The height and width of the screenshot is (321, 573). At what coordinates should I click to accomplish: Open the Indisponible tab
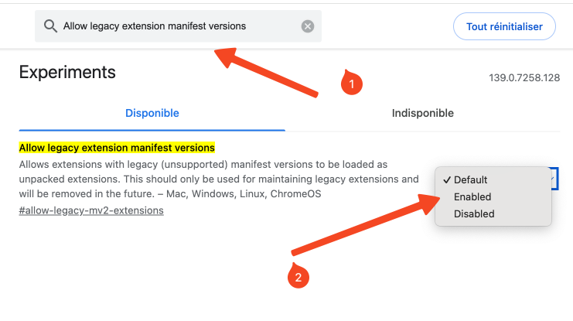pos(422,114)
